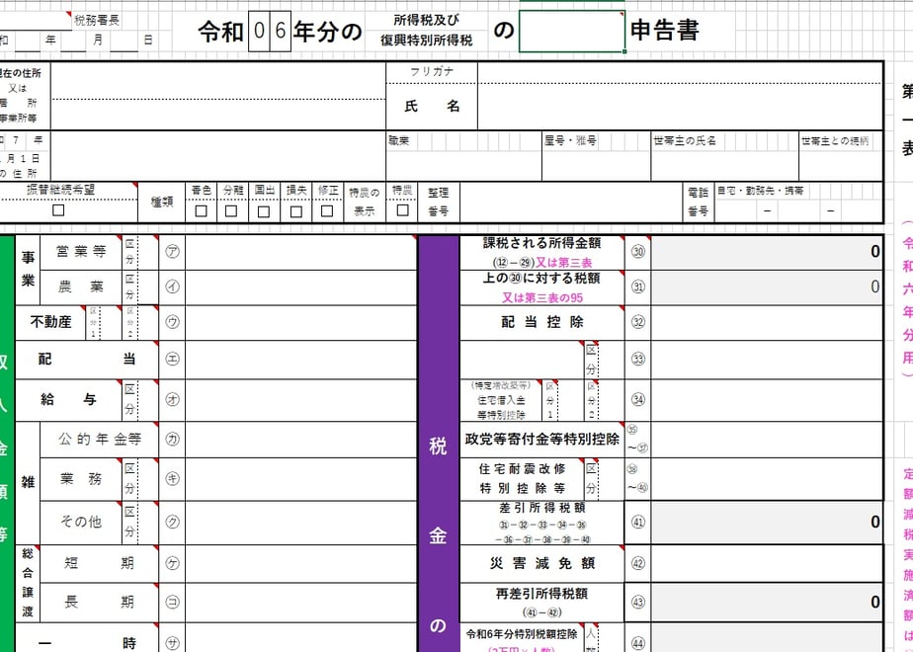The image size is (913, 652).
Task: Click the フリガナ entry field
Action: tap(680, 72)
